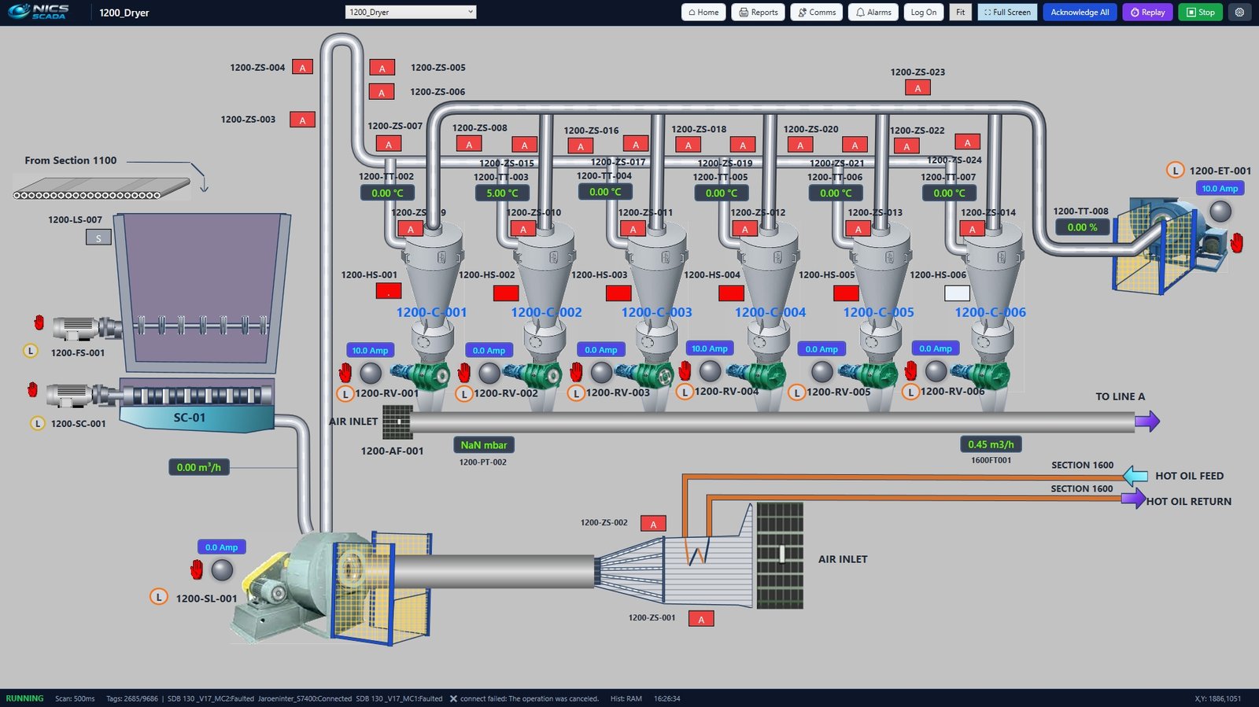1259x707 pixels.
Task: Click the gray status ball for 1200-SL-001
Action: (223, 569)
